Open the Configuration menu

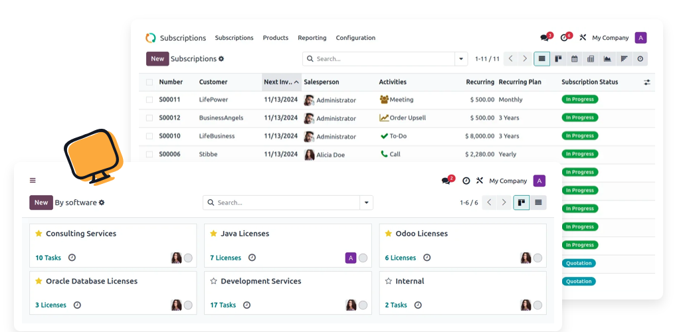(355, 38)
